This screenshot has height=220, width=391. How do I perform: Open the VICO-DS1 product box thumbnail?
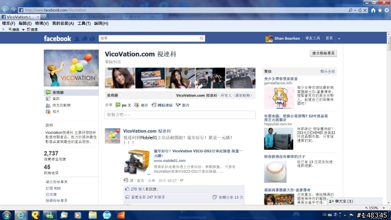(137, 161)
